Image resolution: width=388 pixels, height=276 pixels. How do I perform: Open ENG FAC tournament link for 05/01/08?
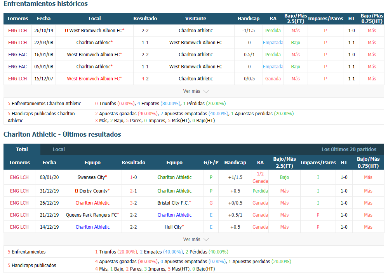tap(17, 67)
